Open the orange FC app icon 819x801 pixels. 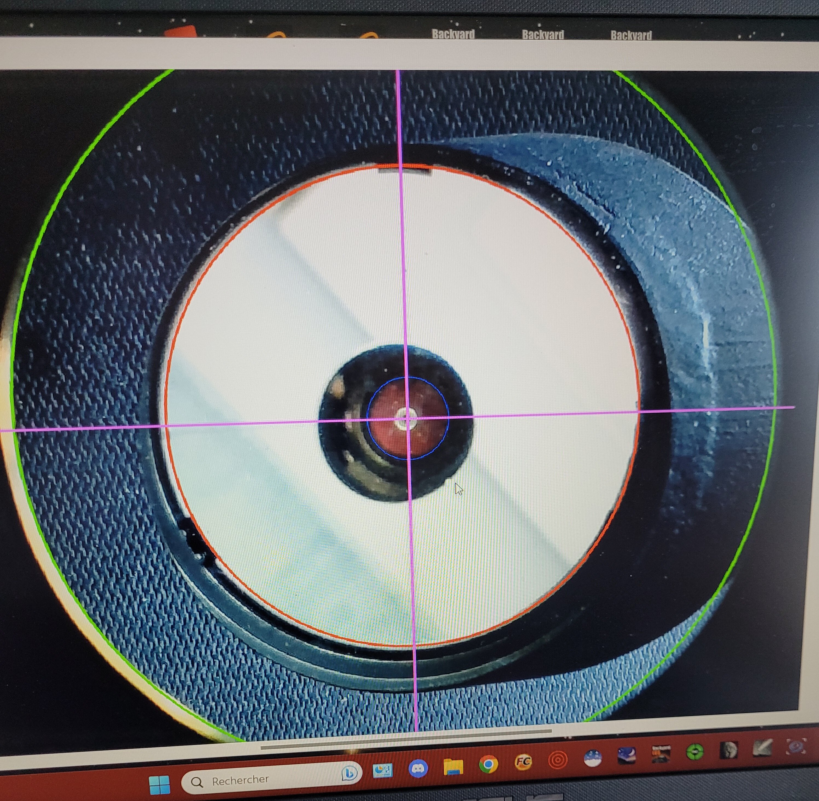(x=523, y=762)
